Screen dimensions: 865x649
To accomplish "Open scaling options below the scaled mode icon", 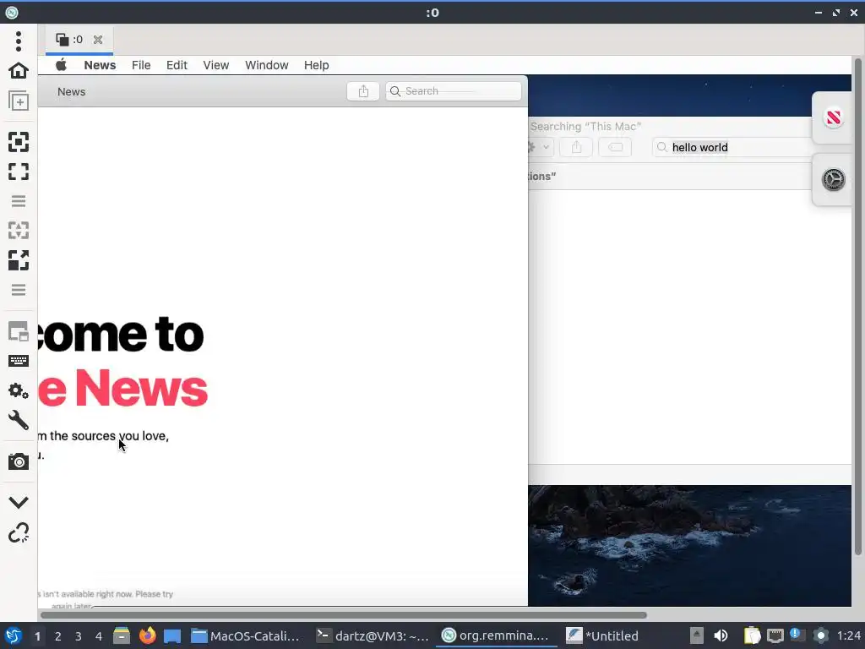I will pos(19,290).
